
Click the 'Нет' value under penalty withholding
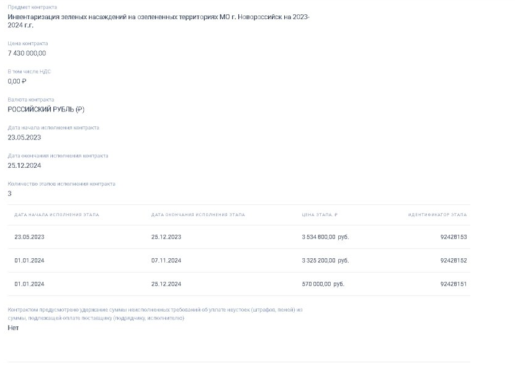coord(13,328)
